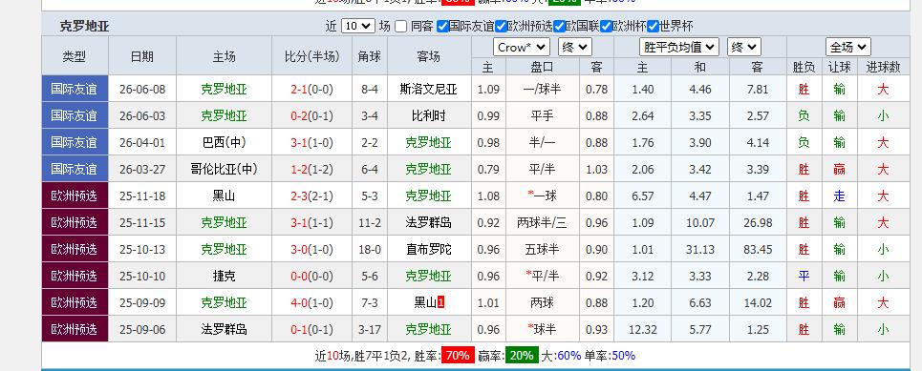This screenshot has width=922, height=371.
Task: Click the 克罗地亚 section title
Action: click(84, 27)
